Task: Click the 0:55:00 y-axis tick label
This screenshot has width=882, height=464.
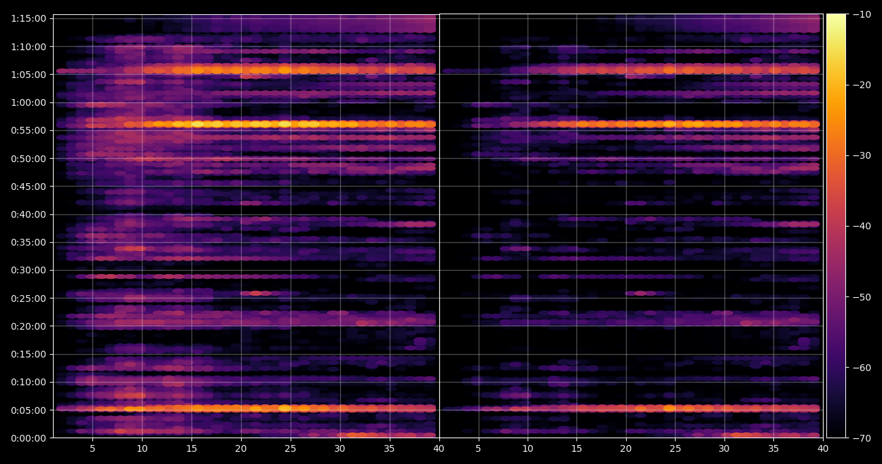Action: (29, 130)
